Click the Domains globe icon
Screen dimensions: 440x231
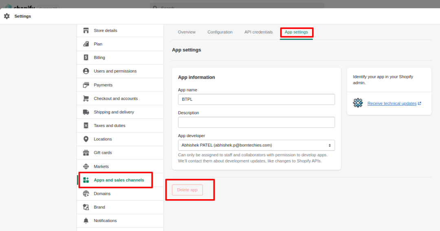(x=86, y=193)
